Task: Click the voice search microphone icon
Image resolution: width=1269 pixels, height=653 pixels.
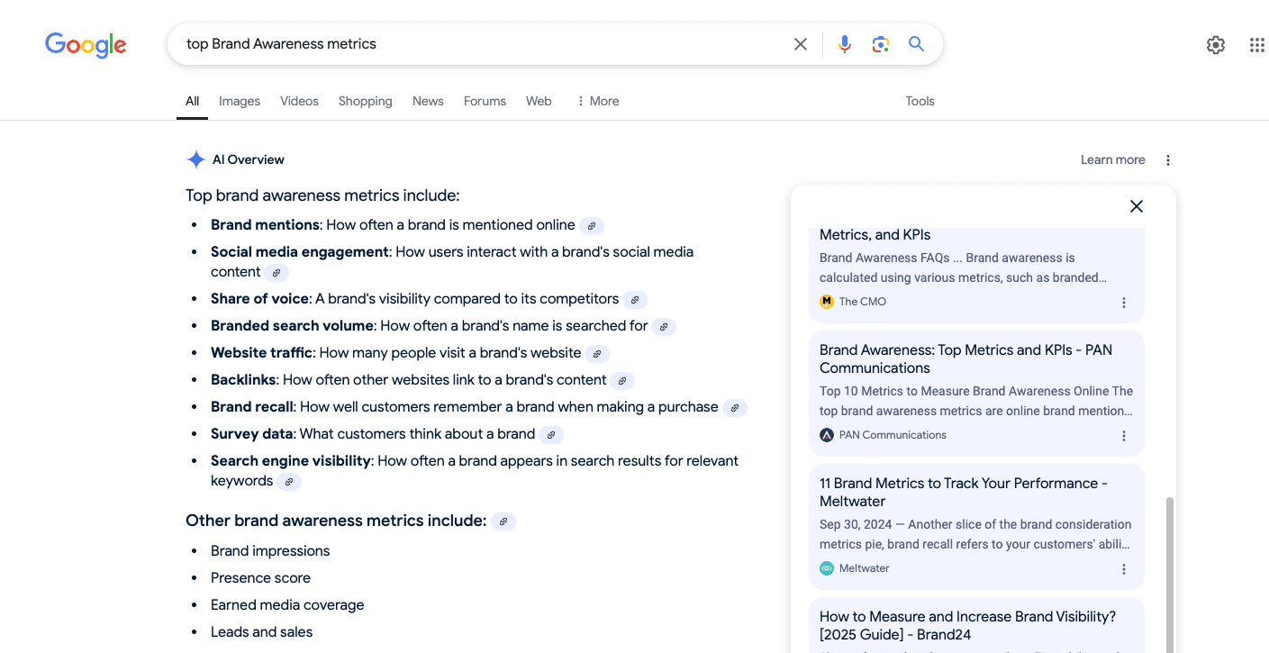Action: pos(844,44)
